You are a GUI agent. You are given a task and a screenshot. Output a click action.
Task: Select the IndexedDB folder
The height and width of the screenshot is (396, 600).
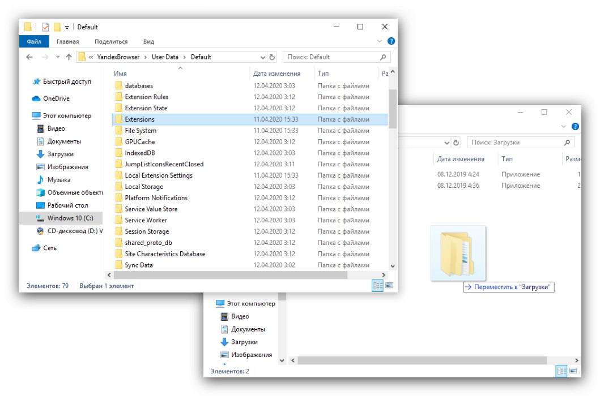click(140, 153)
